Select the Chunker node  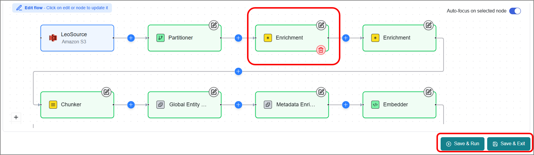point(77,105)
